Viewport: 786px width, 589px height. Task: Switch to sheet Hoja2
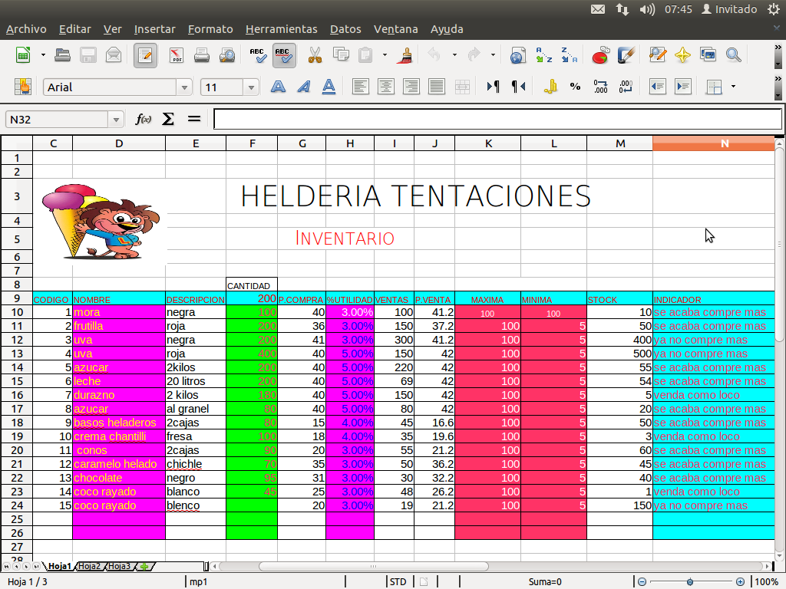coord(88,566)
